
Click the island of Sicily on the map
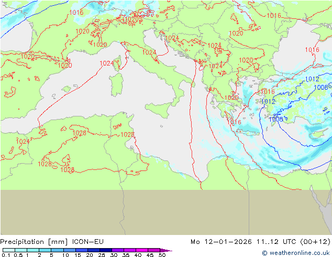click(158, 109)
